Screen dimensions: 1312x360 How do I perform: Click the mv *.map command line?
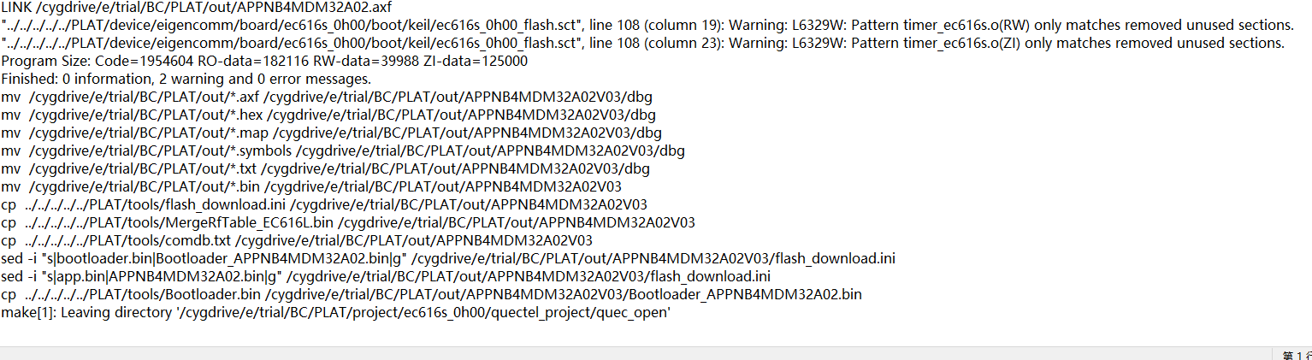[331, 133]
